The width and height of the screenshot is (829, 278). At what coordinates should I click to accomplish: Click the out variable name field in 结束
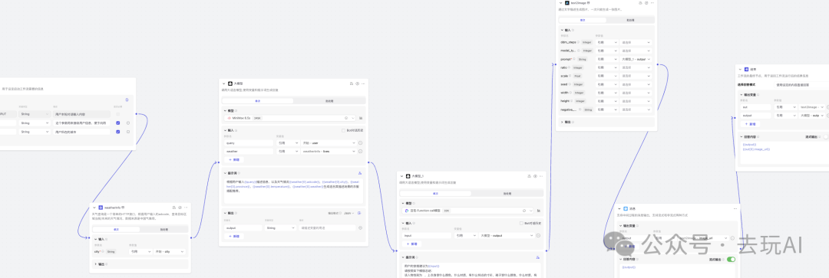click(756, 106)
